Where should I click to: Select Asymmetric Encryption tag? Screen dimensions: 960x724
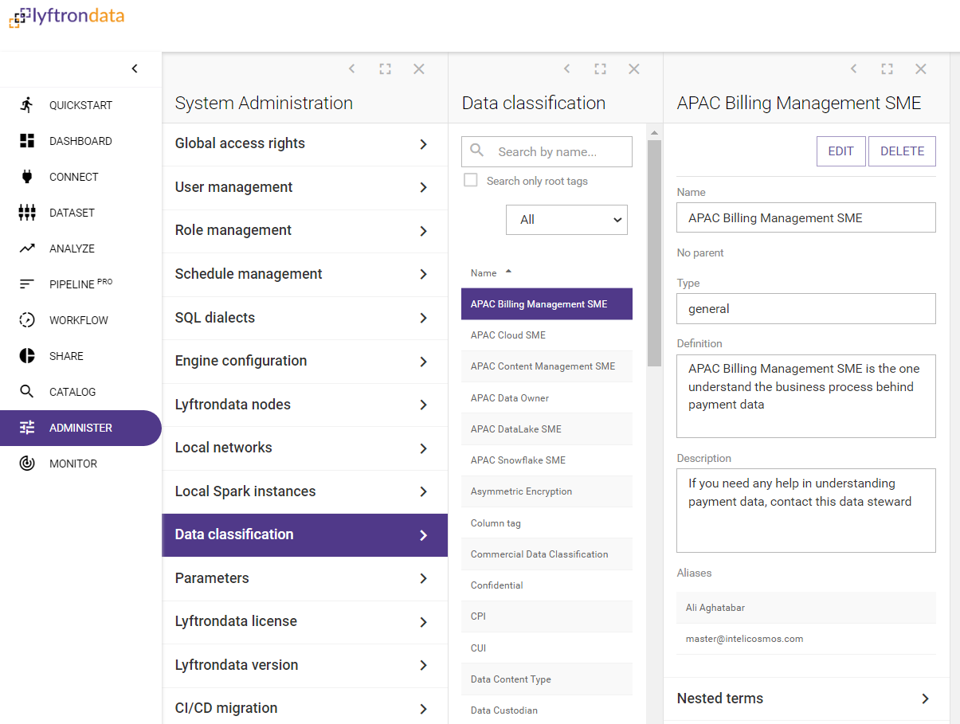click(x=547, y=491)
